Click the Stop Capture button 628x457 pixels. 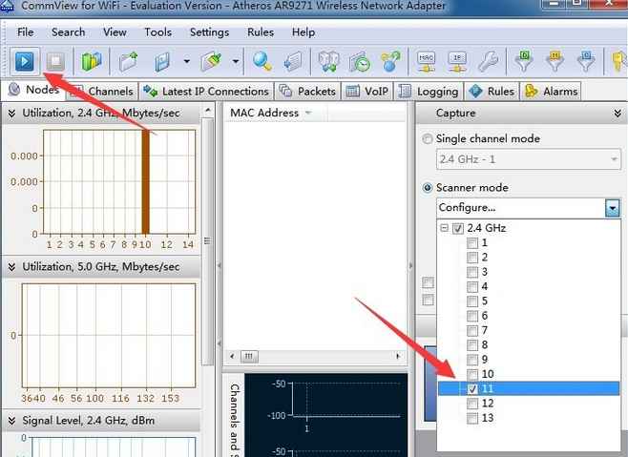point(55,61)
